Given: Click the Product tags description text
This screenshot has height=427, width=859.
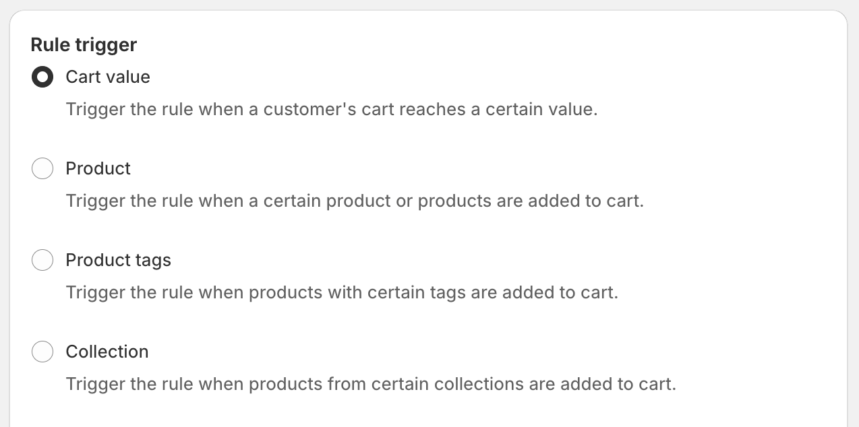Looking at the screenshot, I should (342, 292).
